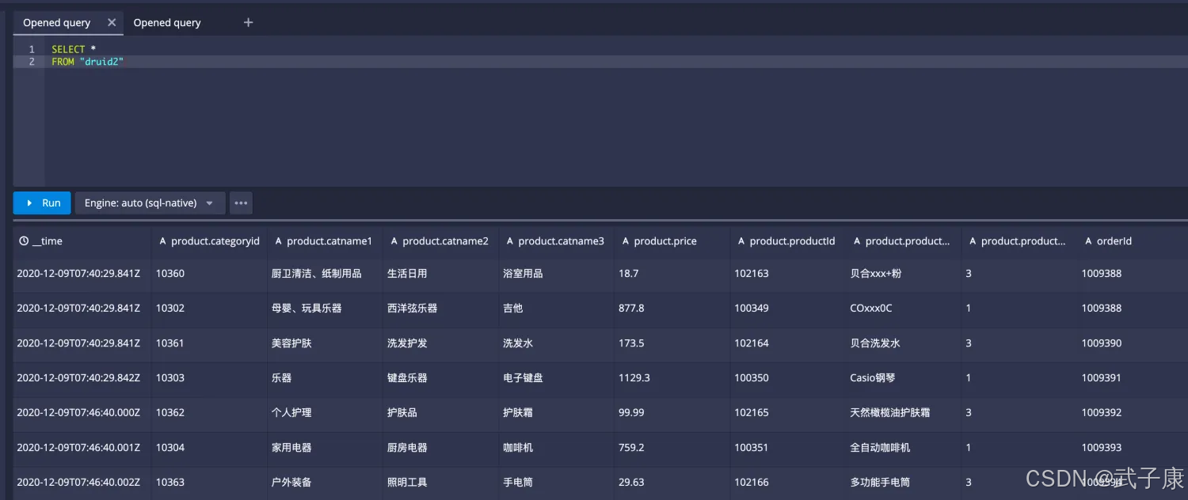Screen dimensions: 1188x500
Task: Click the string type icon beside product.catname1
Action: [x=278, y=241]
